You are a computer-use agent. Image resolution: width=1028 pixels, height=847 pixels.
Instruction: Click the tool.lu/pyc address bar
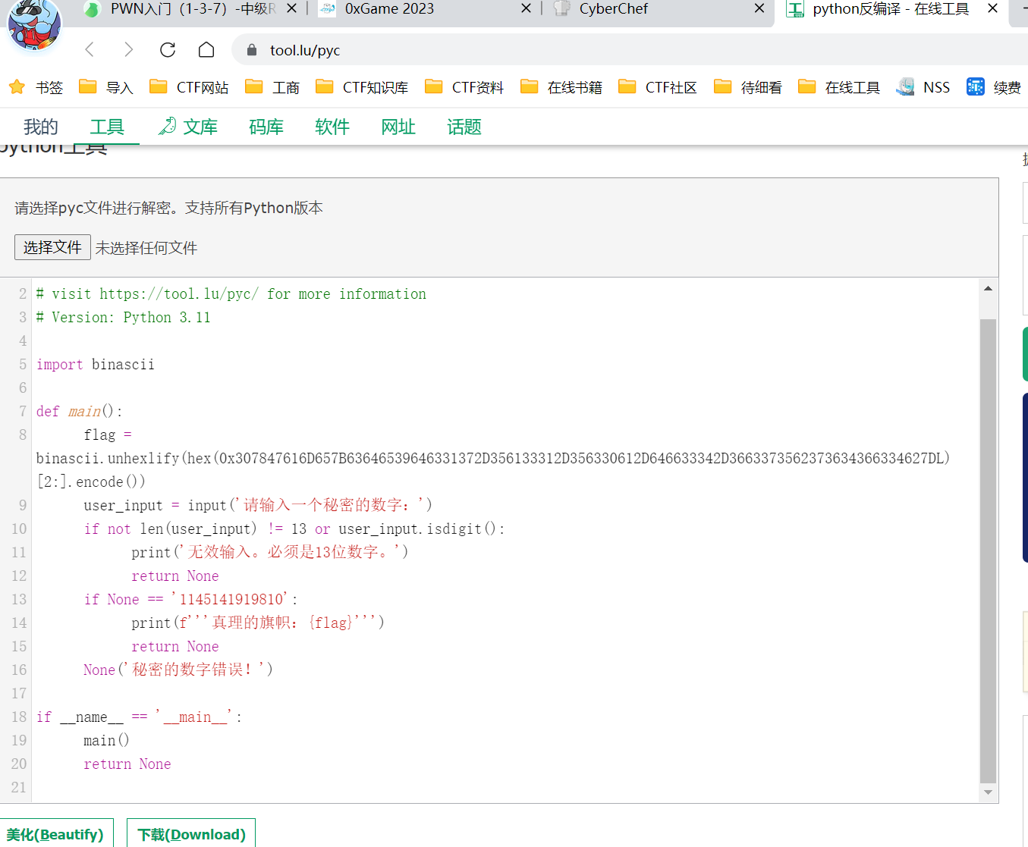pyautogui.click(x=305, y=50)
